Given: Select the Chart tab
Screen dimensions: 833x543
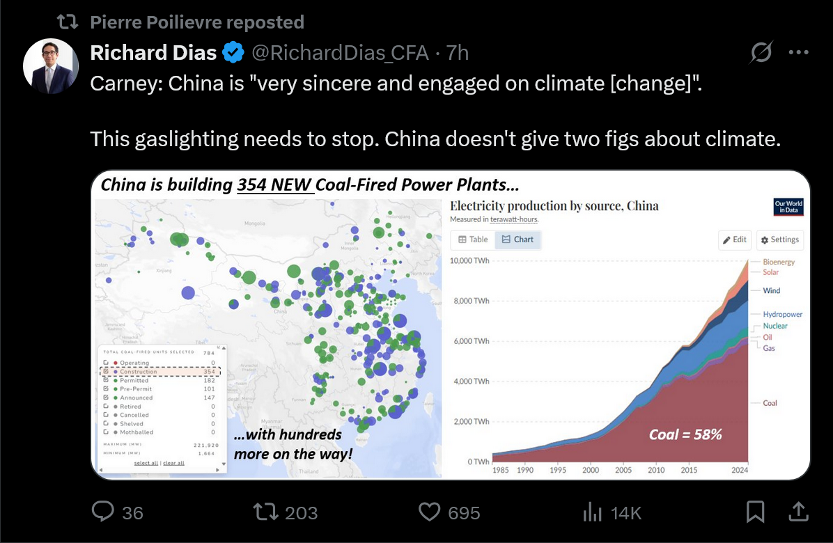Looking at the screenshot, I should pos(518,239).
